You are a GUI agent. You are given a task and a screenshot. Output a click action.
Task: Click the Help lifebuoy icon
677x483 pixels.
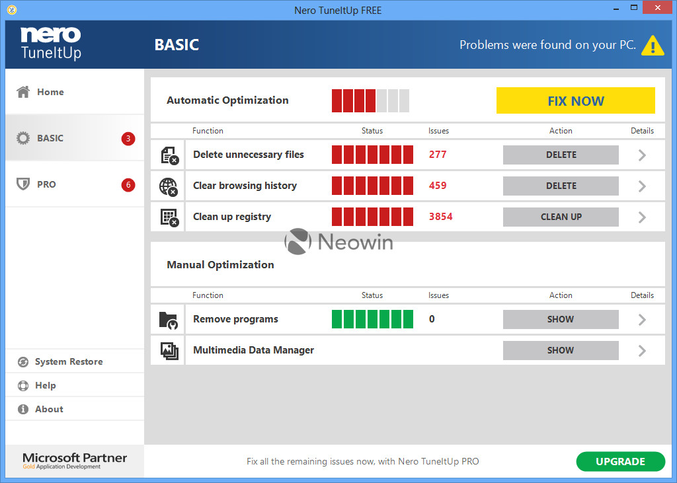tap(23, 385)
